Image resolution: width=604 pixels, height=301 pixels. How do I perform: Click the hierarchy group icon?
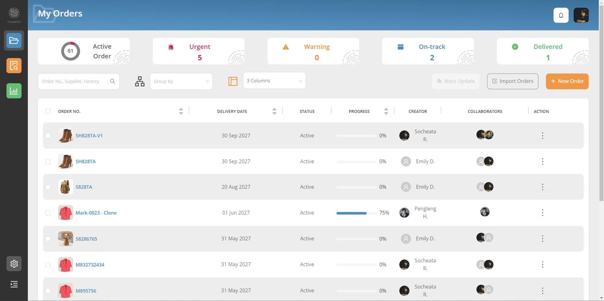[140, 81]
